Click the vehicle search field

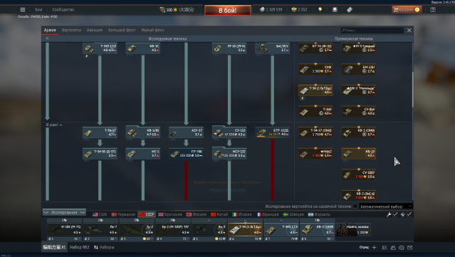372,30
